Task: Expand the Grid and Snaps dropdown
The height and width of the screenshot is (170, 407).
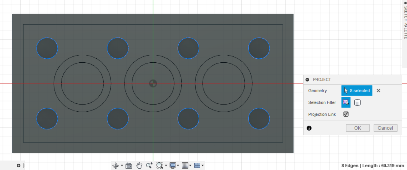Action: tap(189, 166)
